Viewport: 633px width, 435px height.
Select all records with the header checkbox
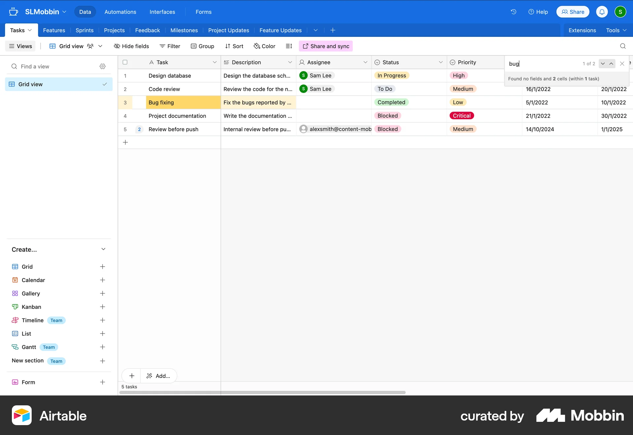[x=125, y=62]
